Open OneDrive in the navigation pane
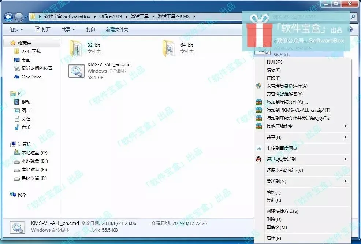The height and width of the screenshot is (244, 361). (27, 77)
